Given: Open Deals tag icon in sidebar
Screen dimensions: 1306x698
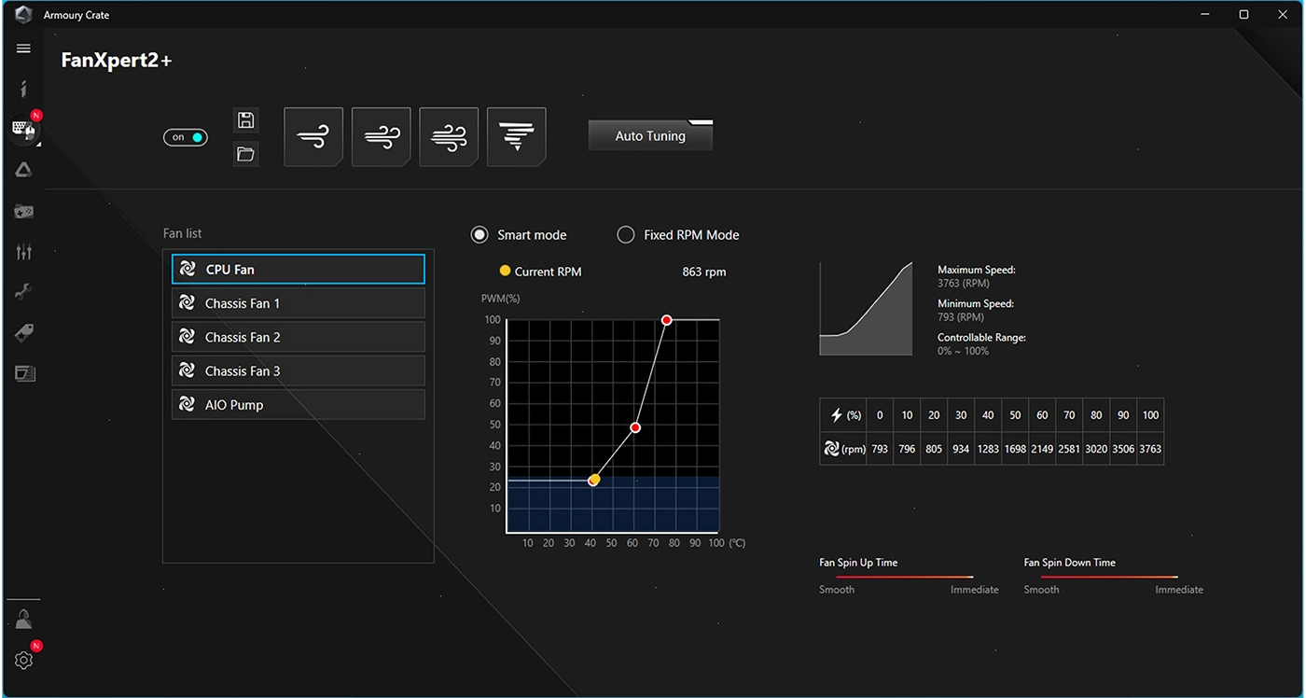Looking at the screenshot, I should coord(23,333).
